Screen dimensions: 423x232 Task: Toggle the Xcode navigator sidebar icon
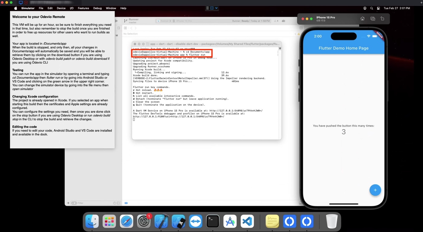(x=119, y=28)
